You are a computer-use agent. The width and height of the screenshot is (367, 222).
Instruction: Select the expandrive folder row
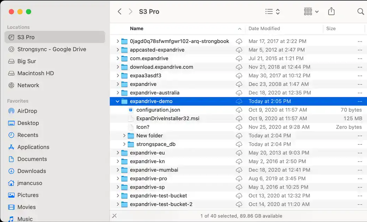coord(238,84)
